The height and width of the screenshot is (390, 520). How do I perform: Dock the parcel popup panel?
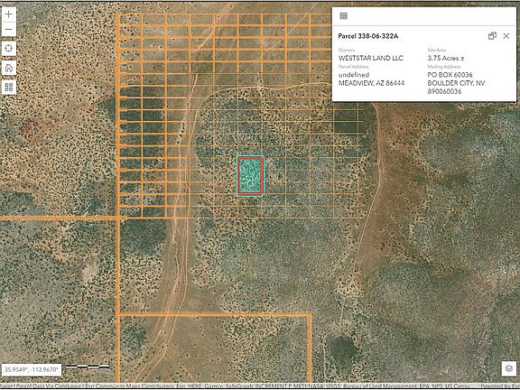(x=492, y=36)
